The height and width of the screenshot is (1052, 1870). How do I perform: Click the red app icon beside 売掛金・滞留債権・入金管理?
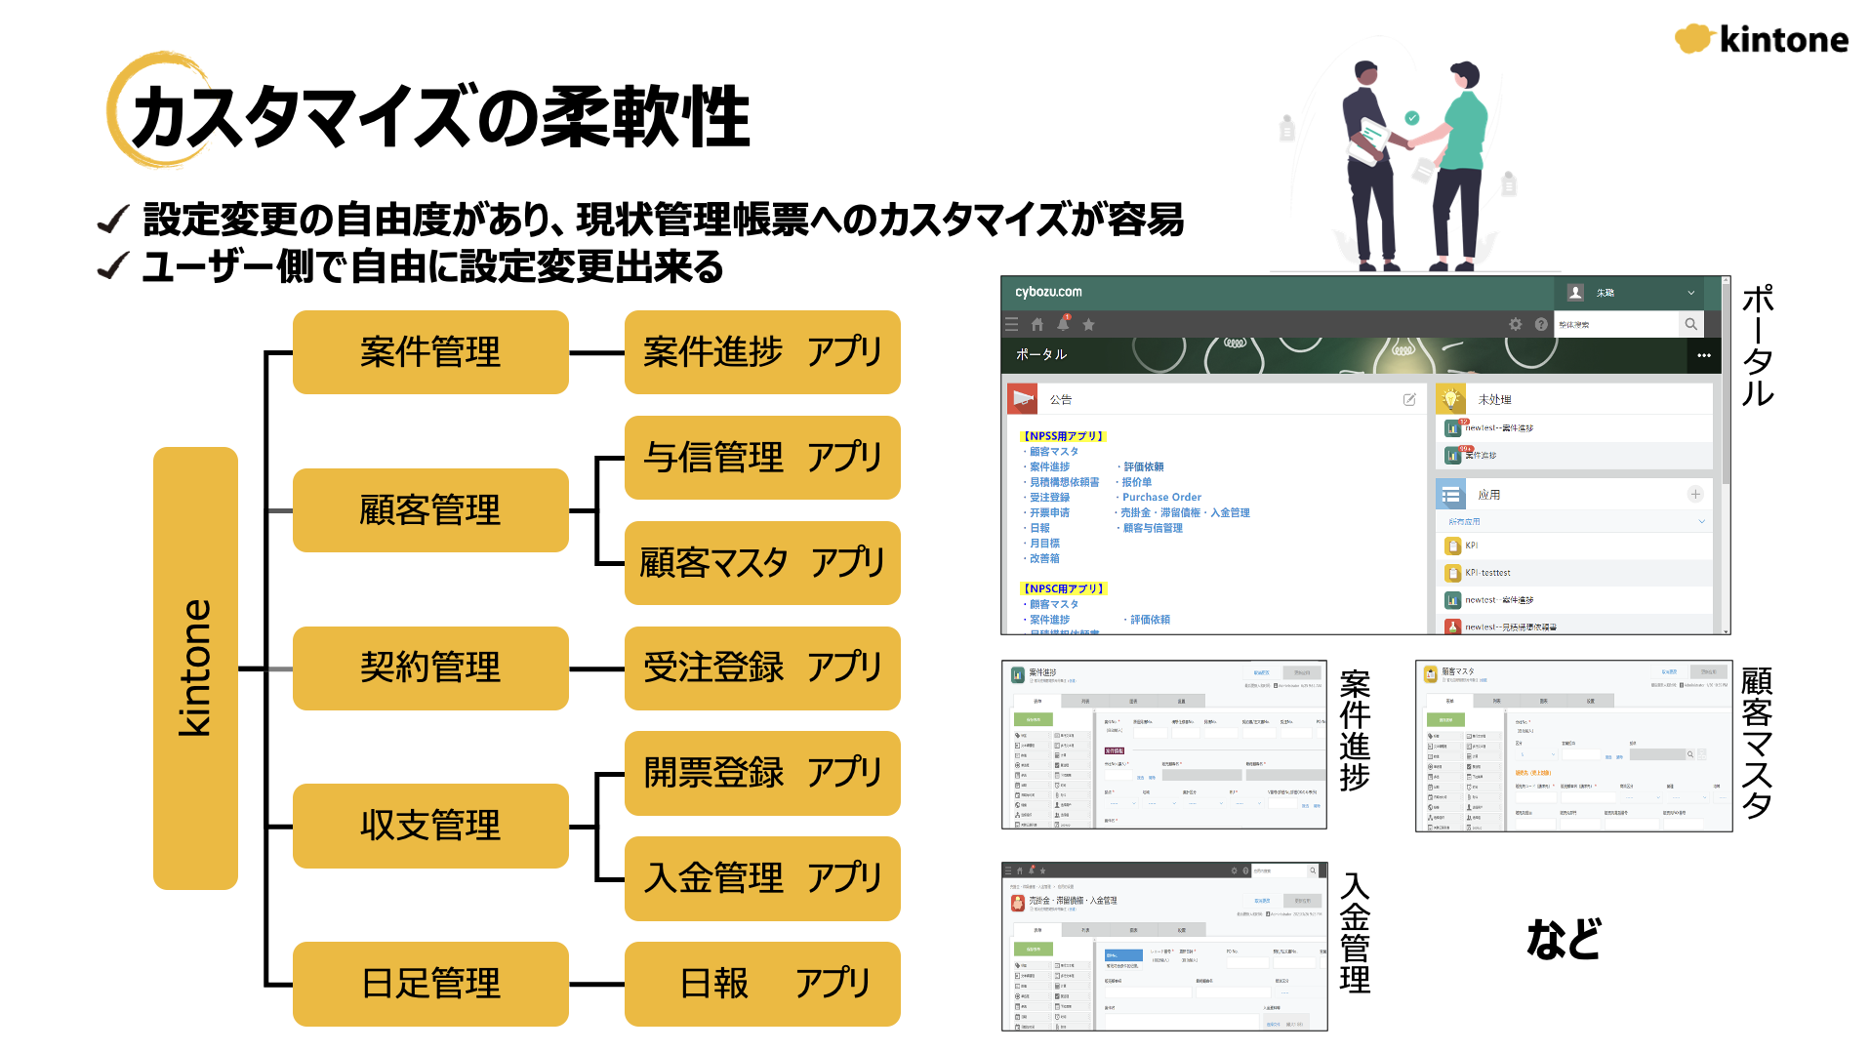pos(1018,903)
